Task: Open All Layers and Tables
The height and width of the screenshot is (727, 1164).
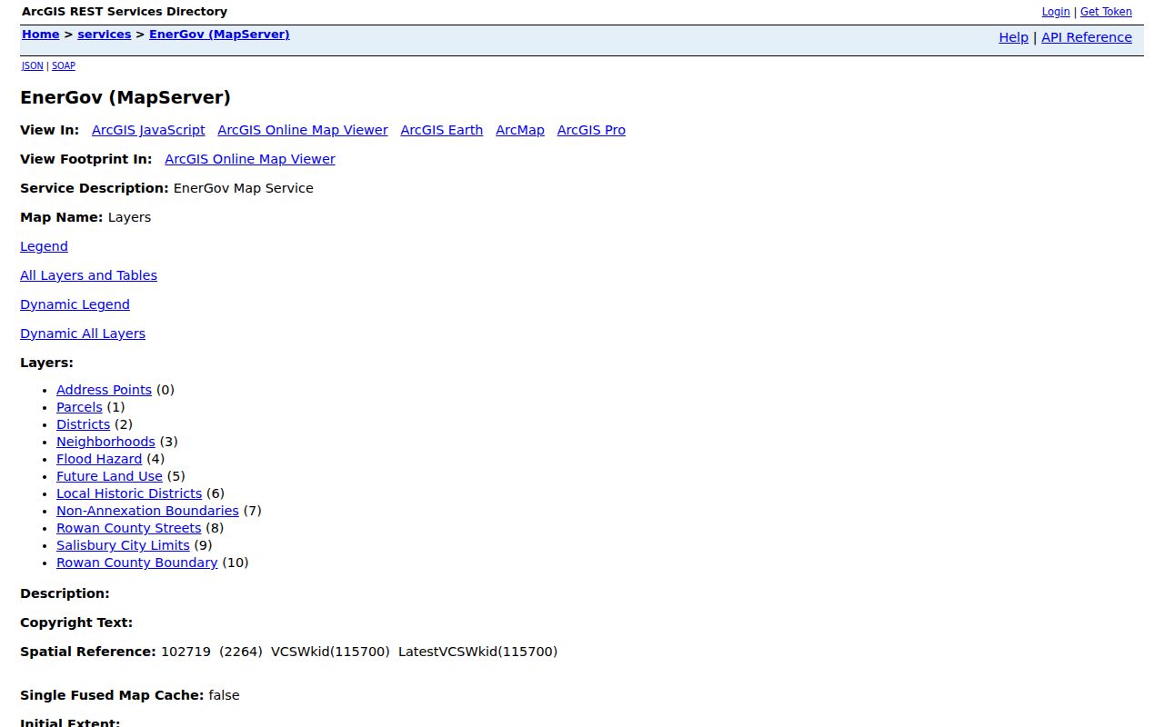Action: 88,275
